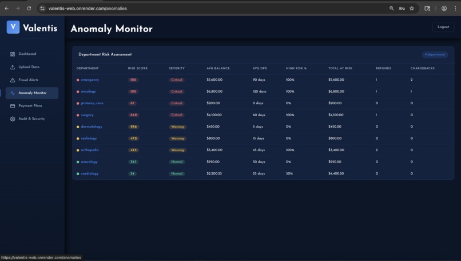Click the 67 risk score badge

(x=132, y=103)
